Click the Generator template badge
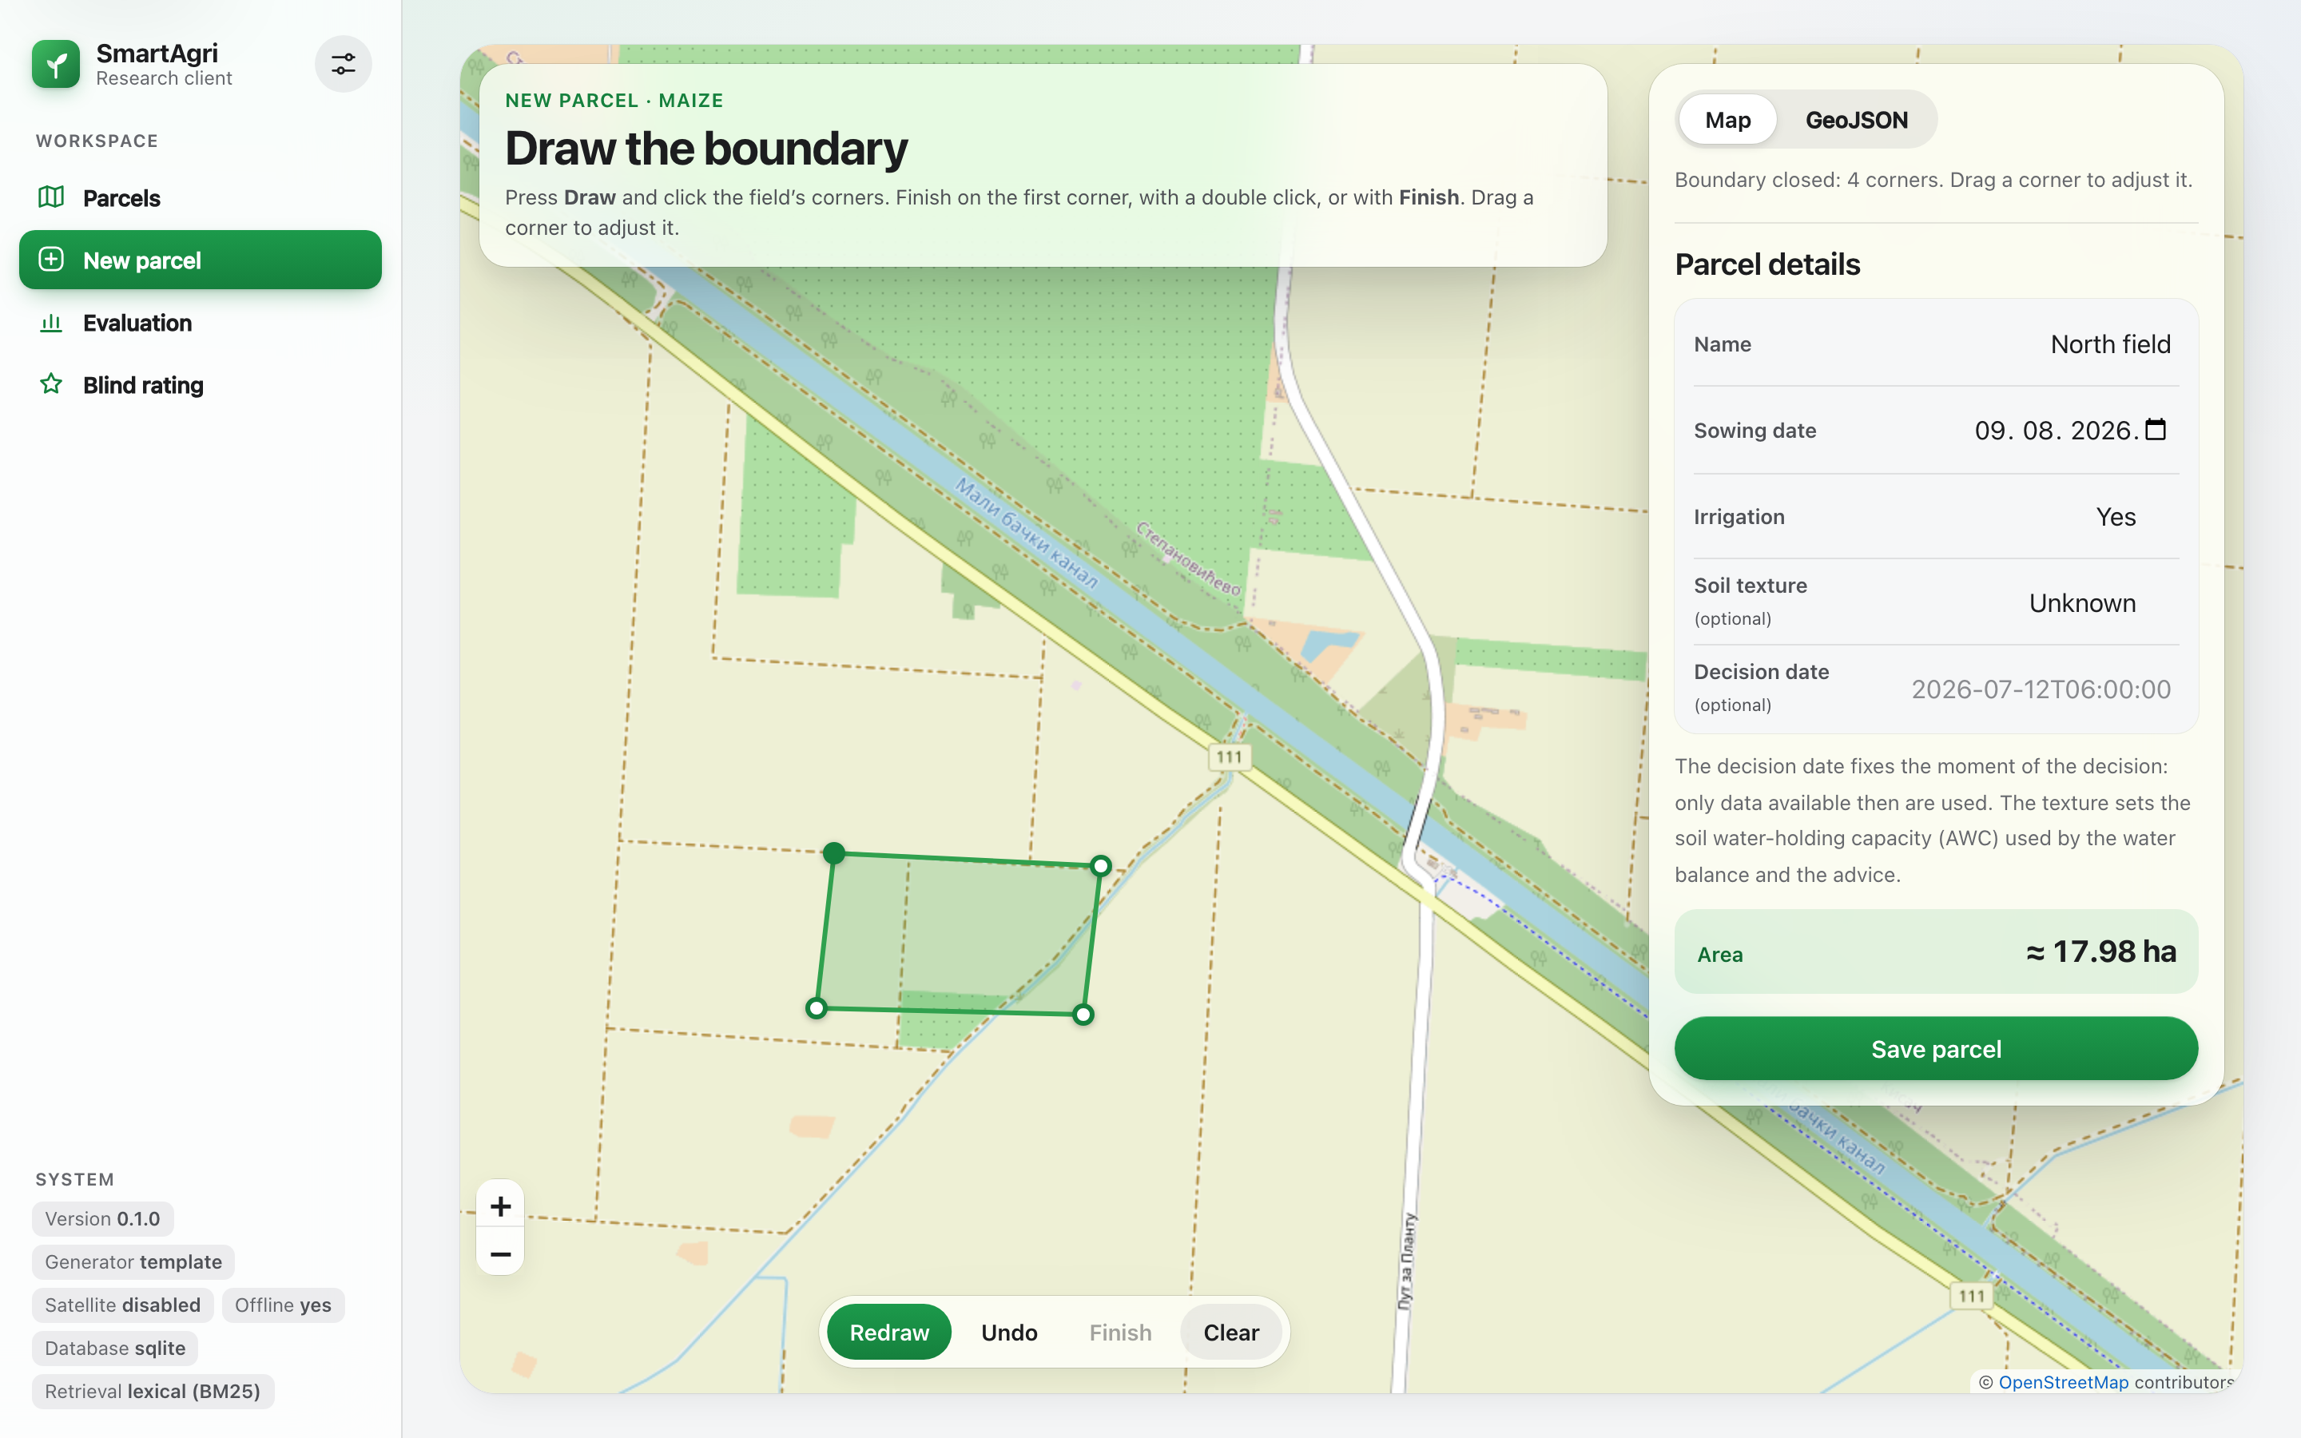The image size is (2301, 1438). [x=133, y=1262]
